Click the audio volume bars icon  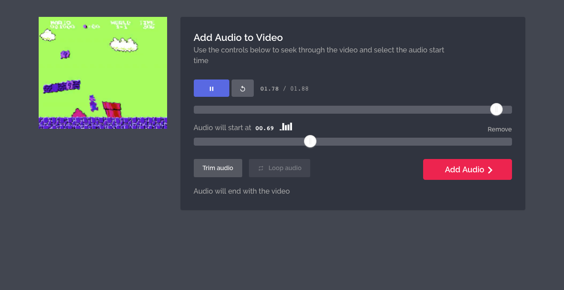286,127
